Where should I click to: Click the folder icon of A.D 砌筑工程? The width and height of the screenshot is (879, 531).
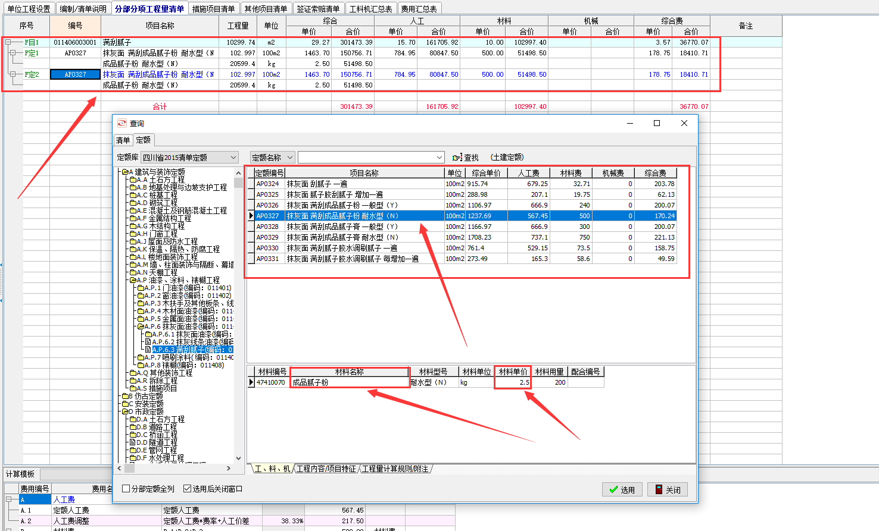[x=133, y=203]
